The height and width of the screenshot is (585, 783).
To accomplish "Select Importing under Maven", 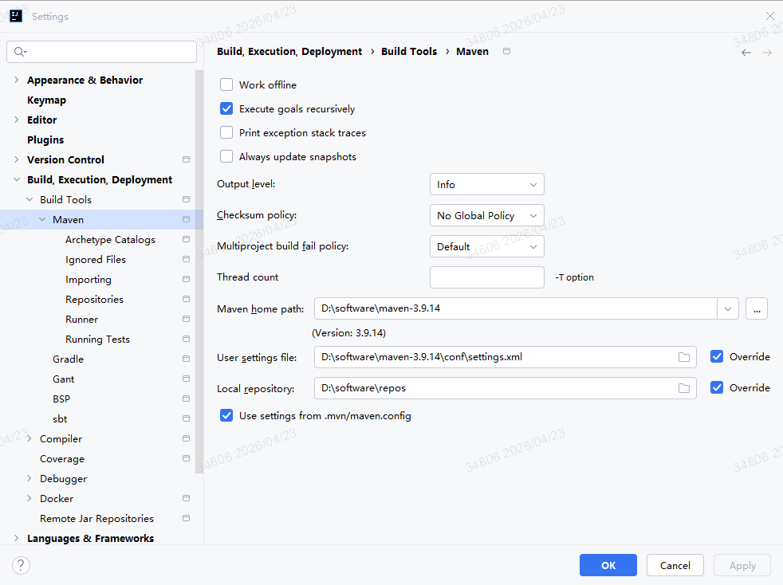I will tap(89, 280).
